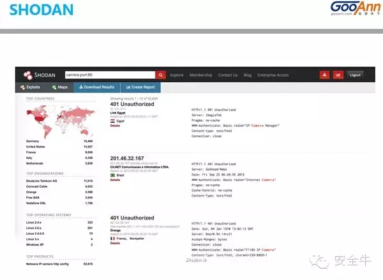Open the Contact Us menu item
Viewport: 383px width, 280px height.
[228, 75]
